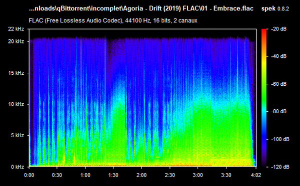Click the 4:02 end time label
300x186 pixels.
256,175
